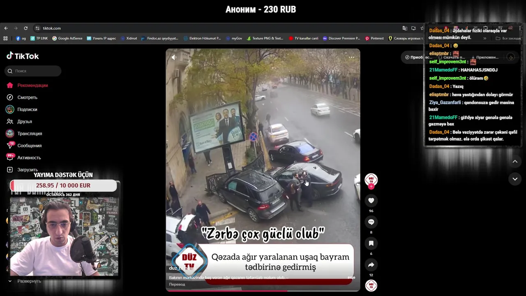The height and width of the screenshot is (296, 526).
Task: Open the Словарь игровых bookmark
Action: (406, 38)
